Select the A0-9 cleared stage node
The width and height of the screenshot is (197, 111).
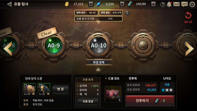(54, 45)
